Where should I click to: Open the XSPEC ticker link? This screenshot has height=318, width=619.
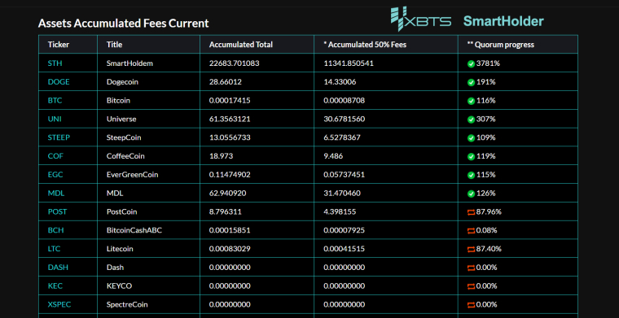59,305
